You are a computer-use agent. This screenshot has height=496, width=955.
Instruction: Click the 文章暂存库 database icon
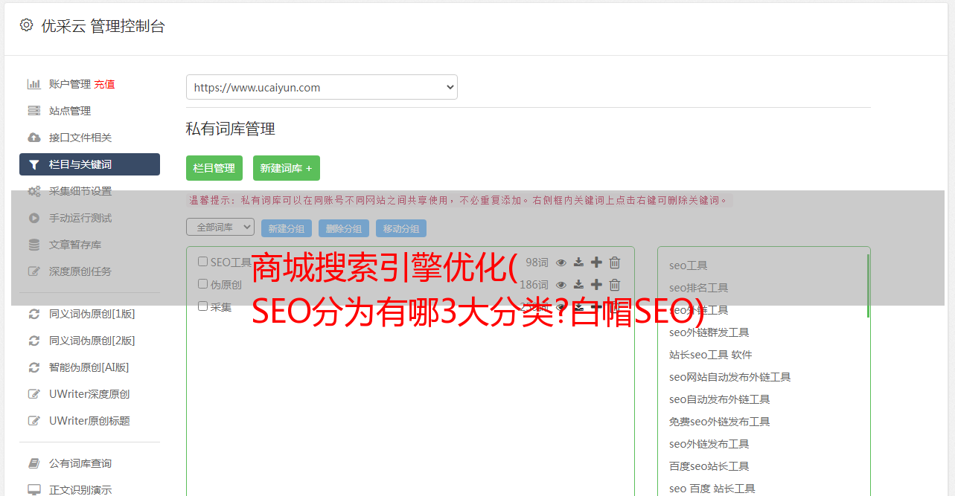(34, 245)
